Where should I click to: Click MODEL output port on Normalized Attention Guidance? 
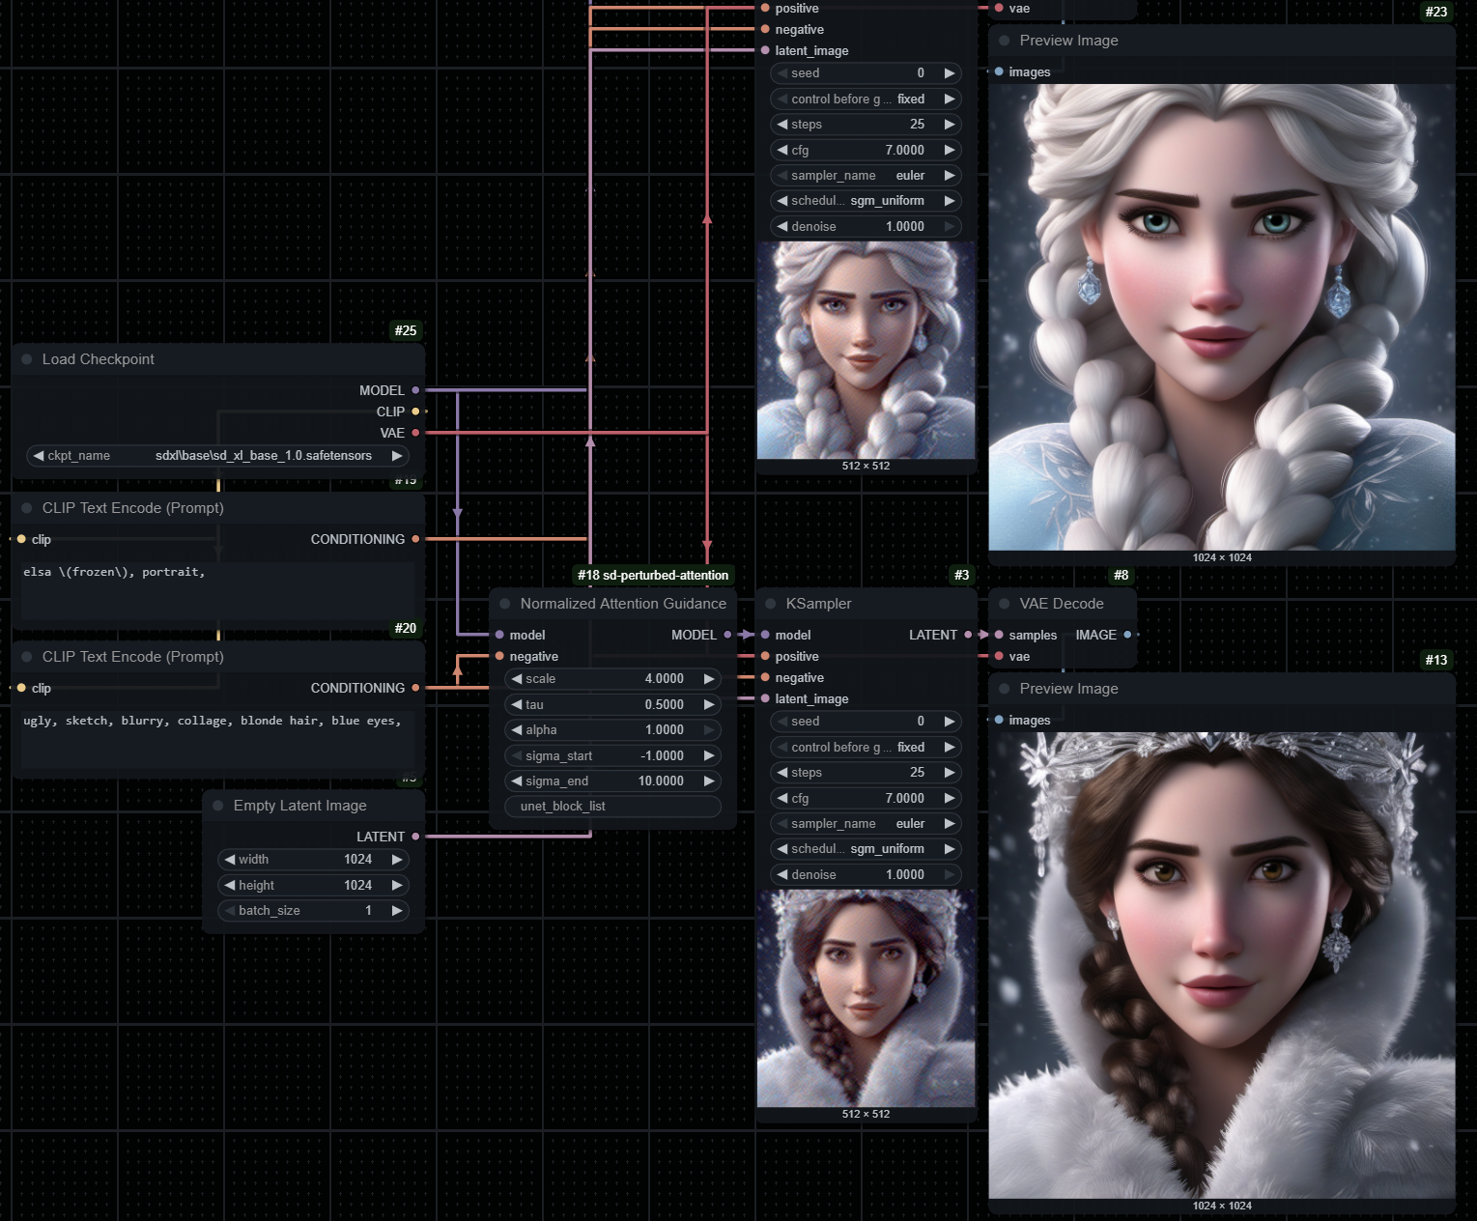coord(727,635)
